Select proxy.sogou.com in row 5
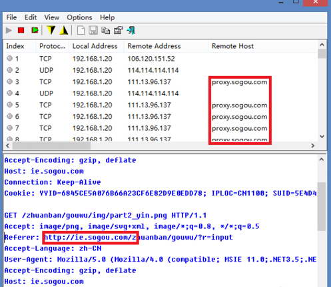The width and height of the screenshot is (331, 287). coord(239,105)
